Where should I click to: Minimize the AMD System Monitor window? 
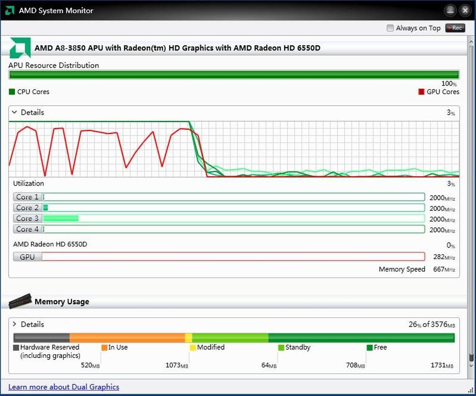click(x=450, y=10)
